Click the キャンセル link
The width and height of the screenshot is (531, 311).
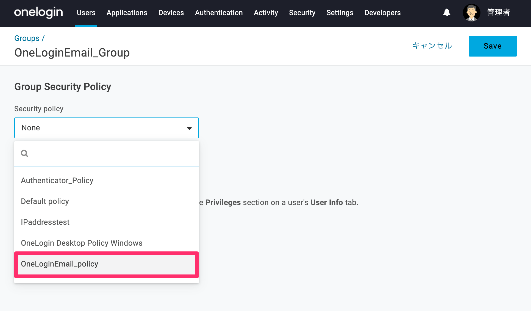point(432,46)
